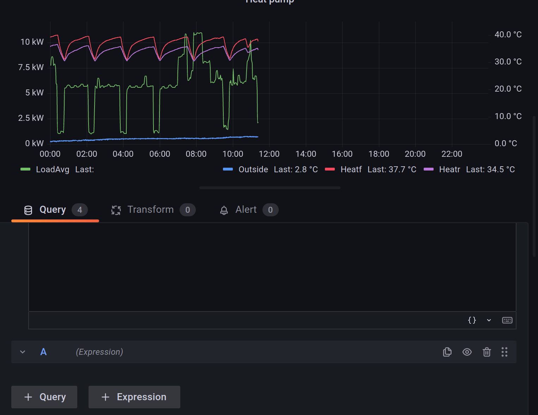Switch to the Transform tab
The height and width of the screenshot is (415, 538).
pos(151,209)
